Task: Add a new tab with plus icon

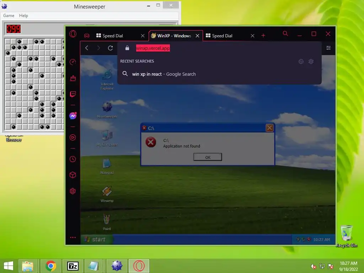Action: click(x=263, y=36)
